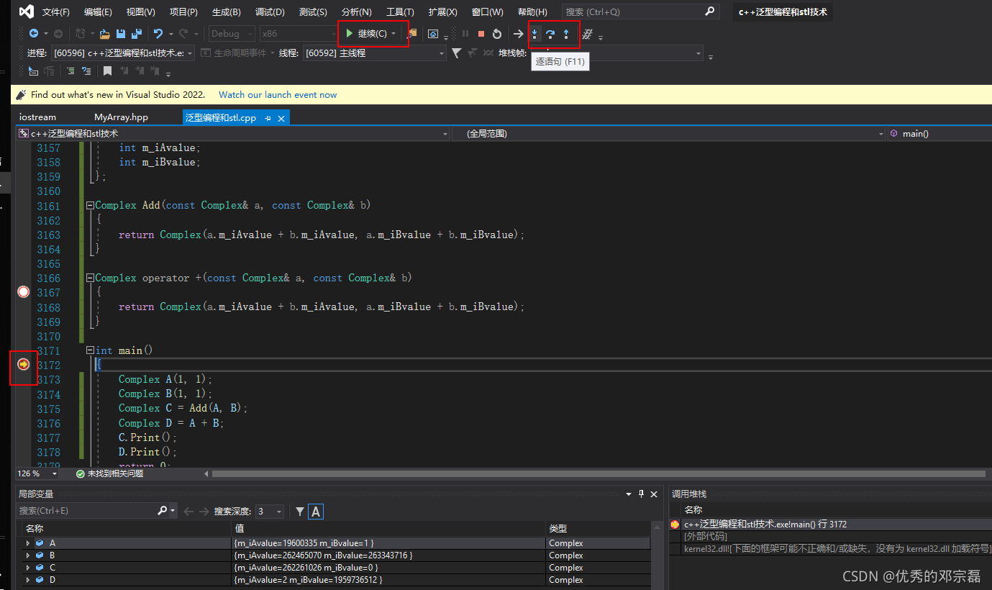Expand local variable B
This screenshot has height=590, width=992.
point(28,555)
